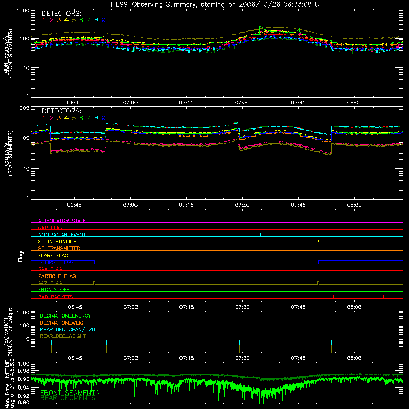Click the 07:15 tick label under the rear segments plot
Screen dimensions: 409x409
coord(187,205)
